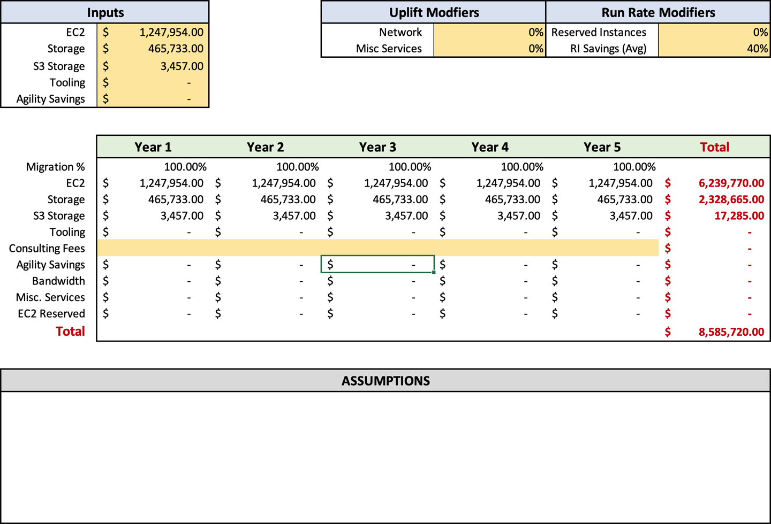Click the ASSUMPTIONS header bar
771x524 pixels.
pos(385,381)
